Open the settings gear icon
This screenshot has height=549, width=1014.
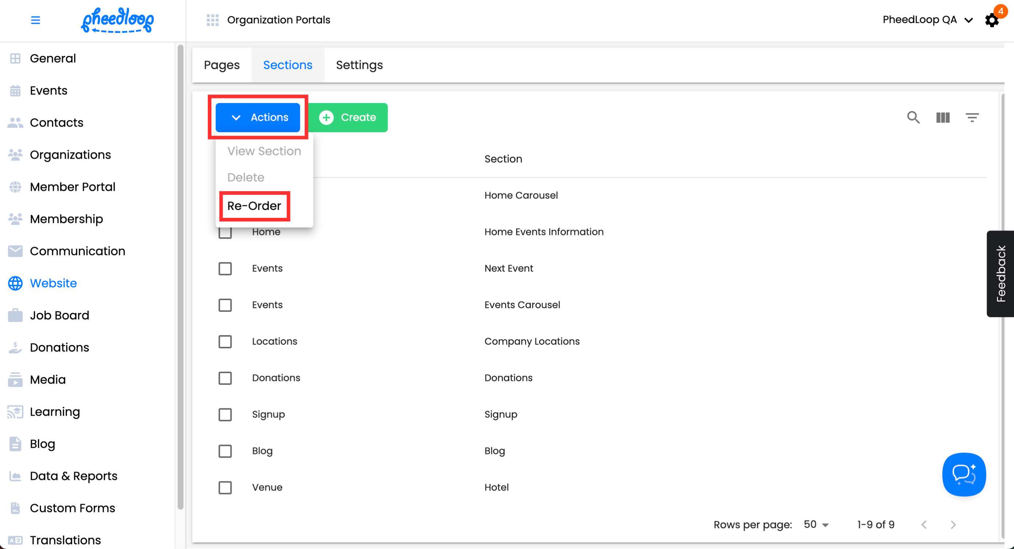[992, 20]
